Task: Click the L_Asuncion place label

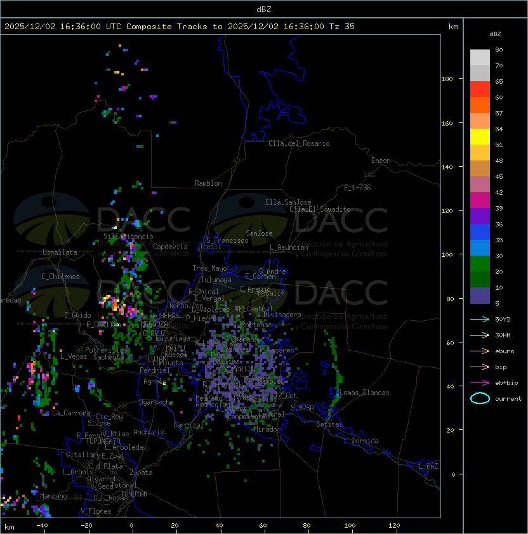Action: point(289,247)
